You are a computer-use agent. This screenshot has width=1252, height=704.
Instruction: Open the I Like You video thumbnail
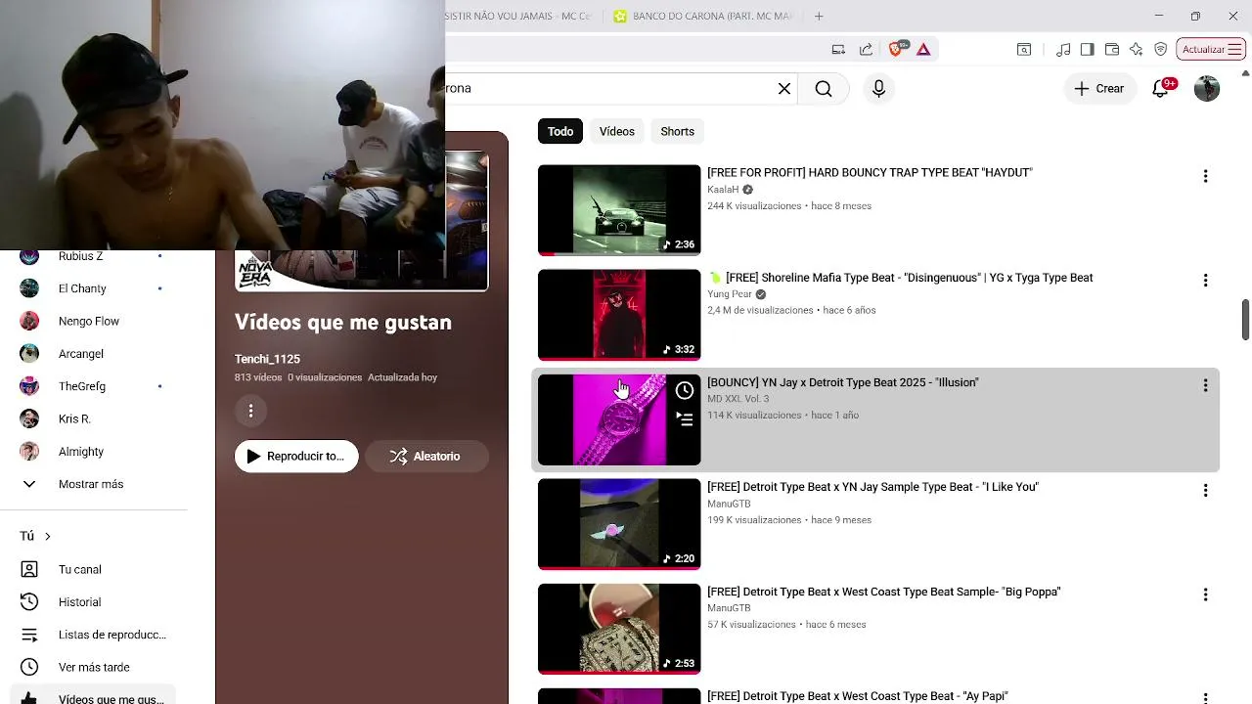[x=619, y=524]
